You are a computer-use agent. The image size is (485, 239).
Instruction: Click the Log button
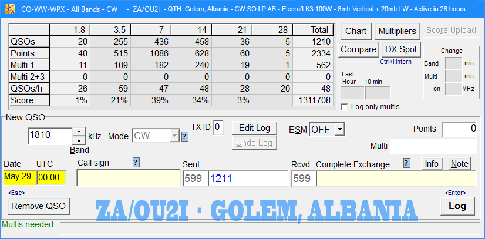457,206
